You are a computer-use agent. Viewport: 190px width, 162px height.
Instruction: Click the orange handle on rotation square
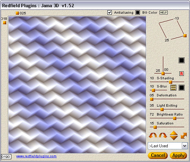pyautogui.click(x=185, y=36)
